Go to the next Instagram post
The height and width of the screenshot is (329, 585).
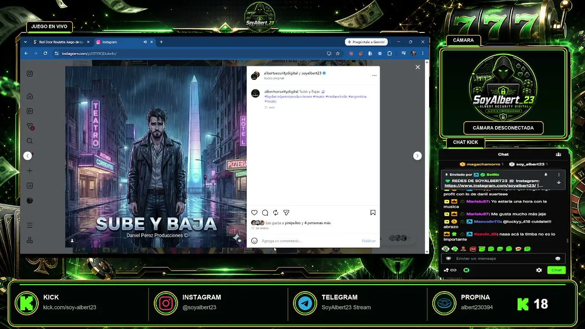417,156
